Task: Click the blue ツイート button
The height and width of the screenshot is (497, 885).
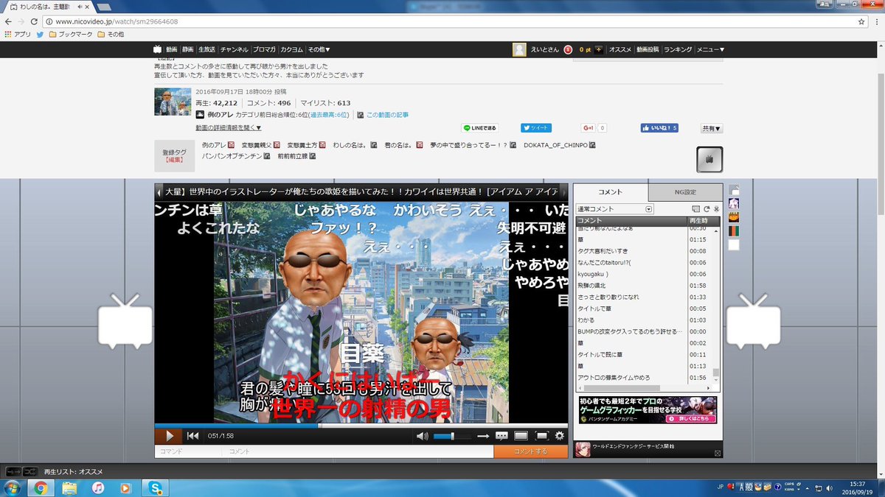Action: click(536, 127)
